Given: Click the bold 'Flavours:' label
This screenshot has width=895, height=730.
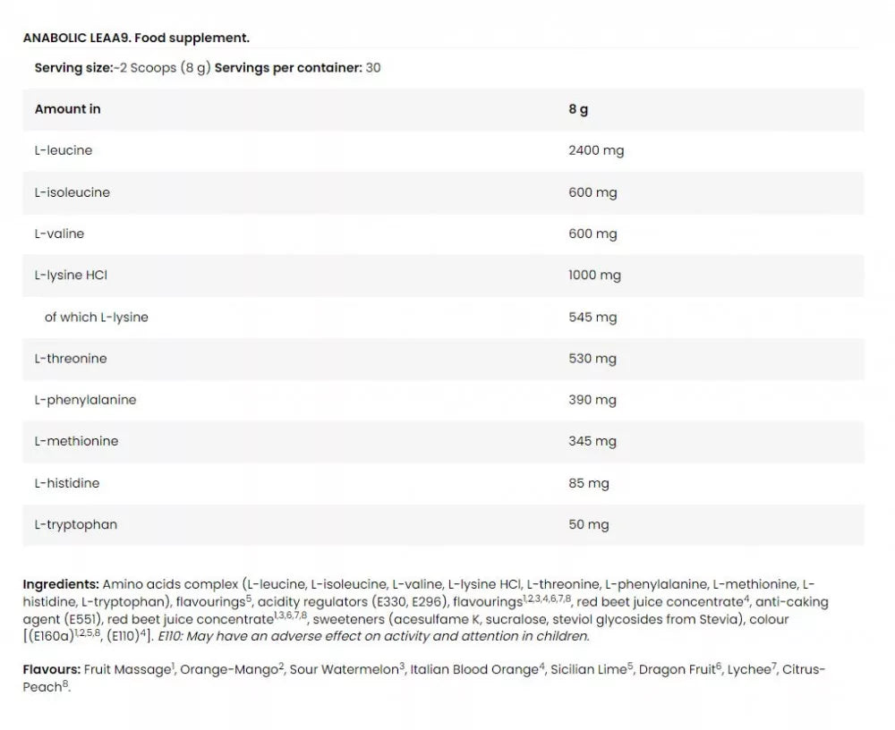Looking at the screenshot, I should [x=51, y=669].
